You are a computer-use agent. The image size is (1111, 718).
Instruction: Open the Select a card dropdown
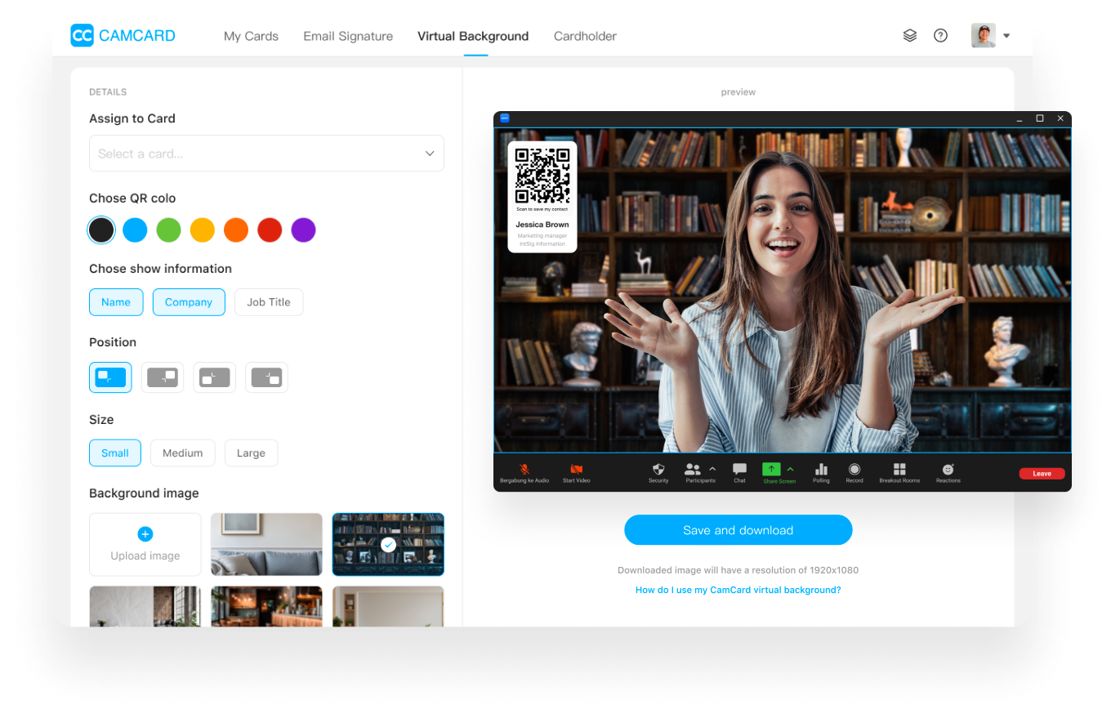(266, 153)
